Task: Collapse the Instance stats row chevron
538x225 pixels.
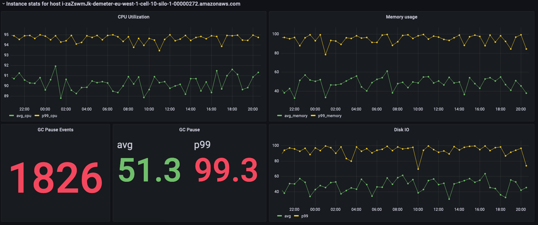Action: 3,4
